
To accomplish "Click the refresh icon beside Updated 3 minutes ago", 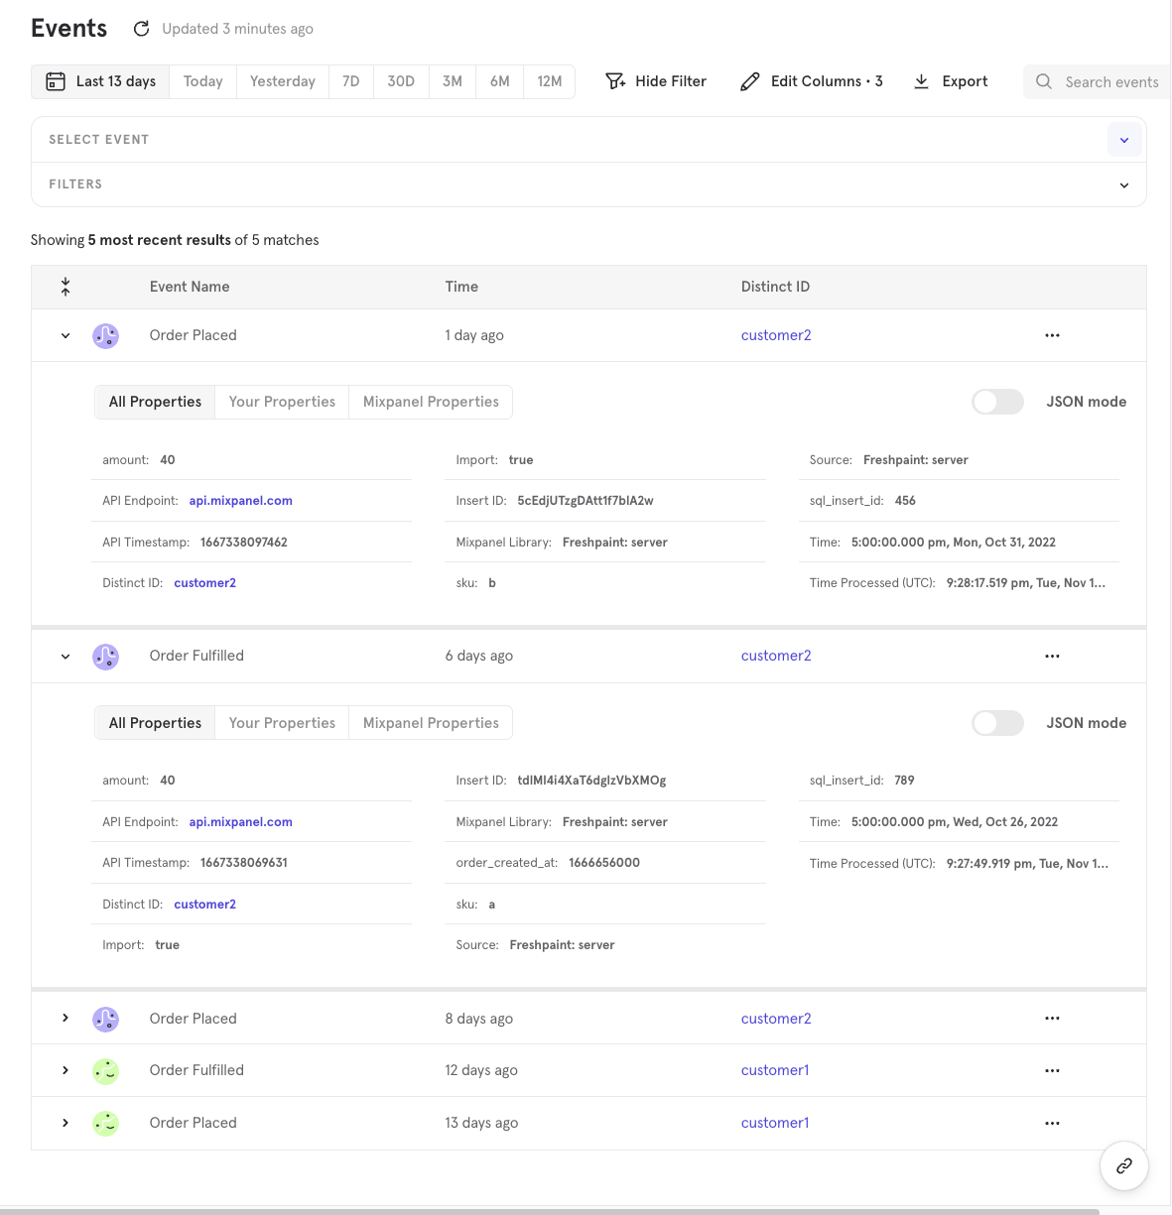I will [142, 29].
